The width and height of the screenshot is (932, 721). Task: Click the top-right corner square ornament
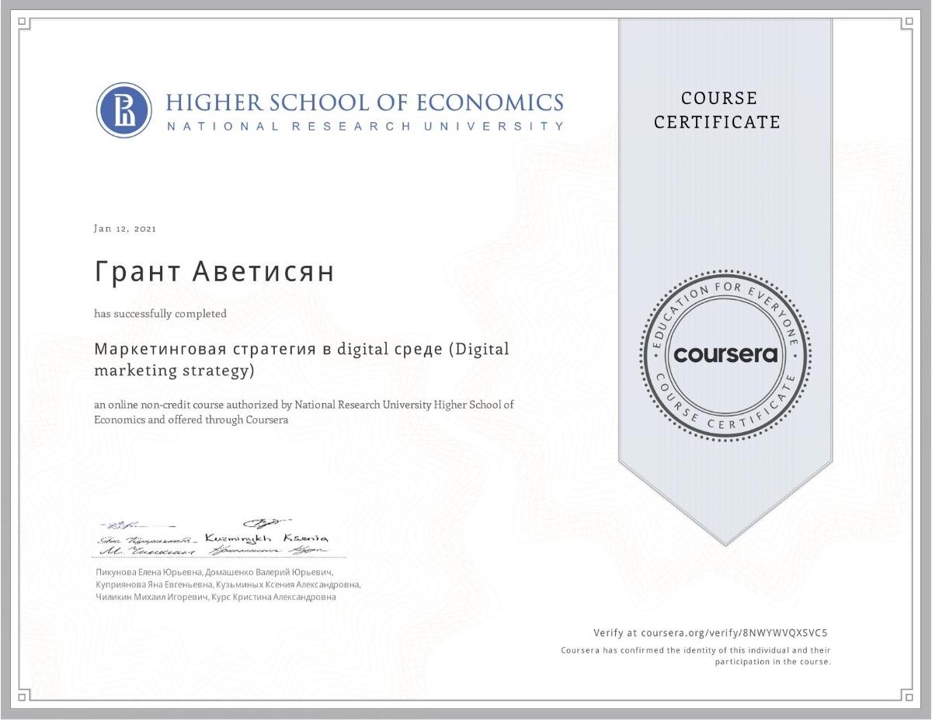tap(908, 23)
